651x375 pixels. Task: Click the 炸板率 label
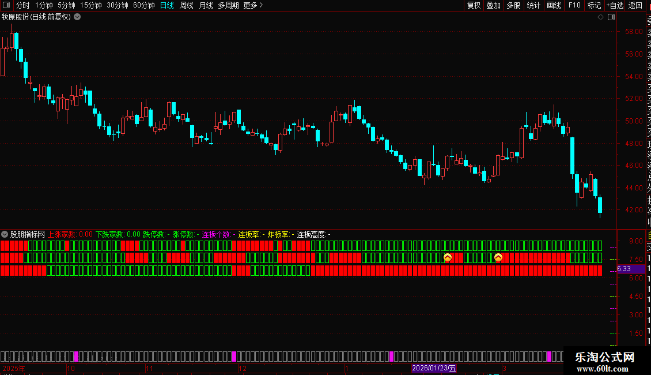point(279,234)
